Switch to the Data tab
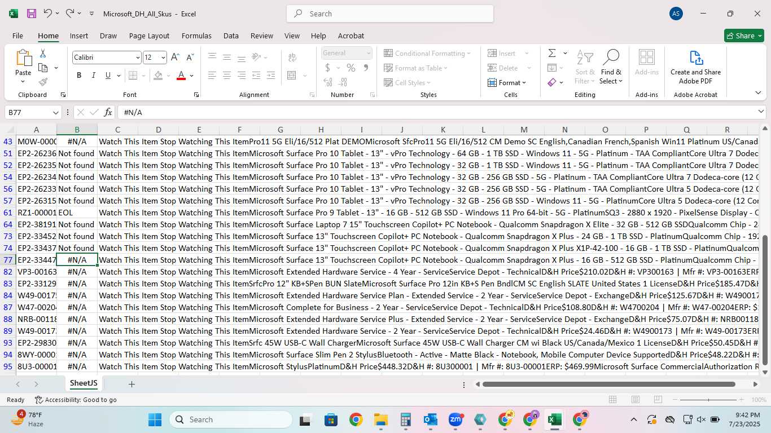Screen dimensions: 771x433 231,36
